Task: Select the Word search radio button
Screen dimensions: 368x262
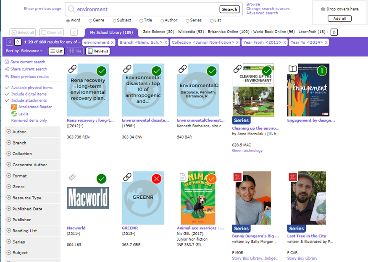Action: [x=68, y=21]
